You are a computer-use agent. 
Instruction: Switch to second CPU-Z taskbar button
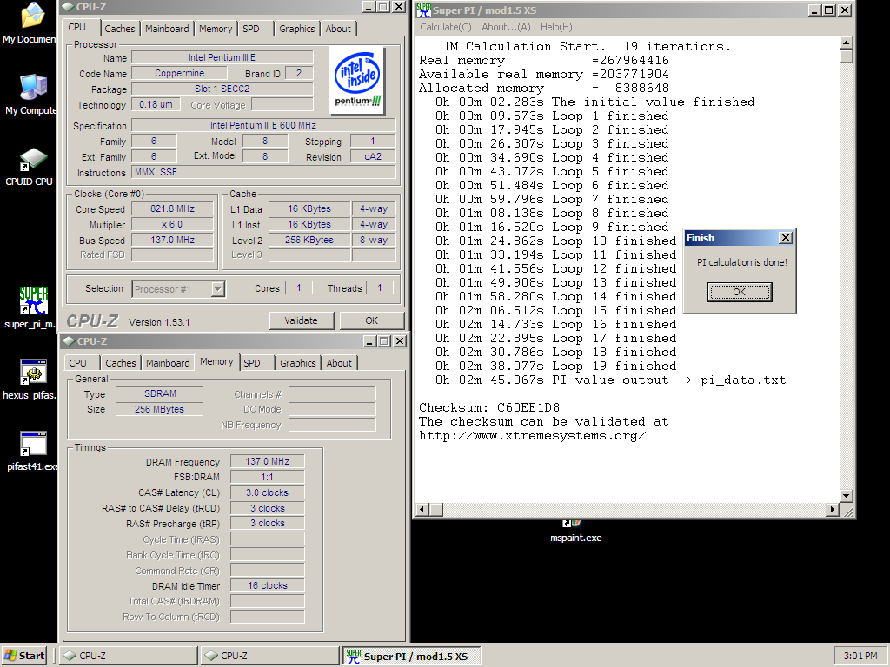pyautogui.click(x=270, y=656)
